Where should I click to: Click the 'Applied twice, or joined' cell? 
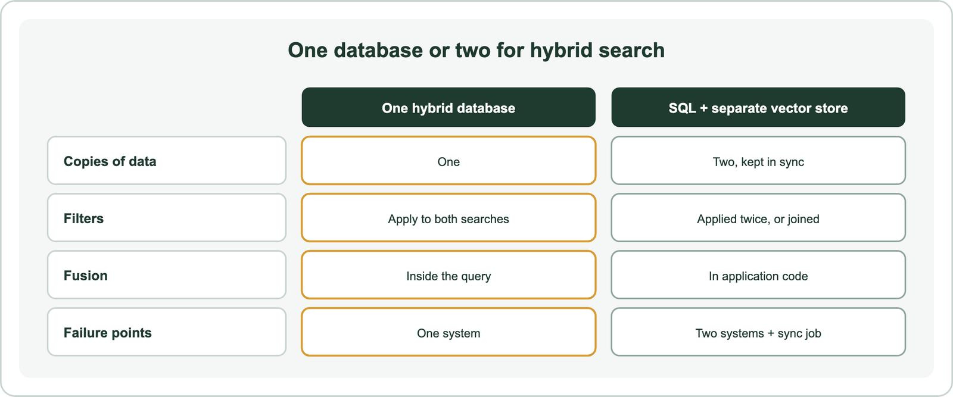tap(758, 218)
